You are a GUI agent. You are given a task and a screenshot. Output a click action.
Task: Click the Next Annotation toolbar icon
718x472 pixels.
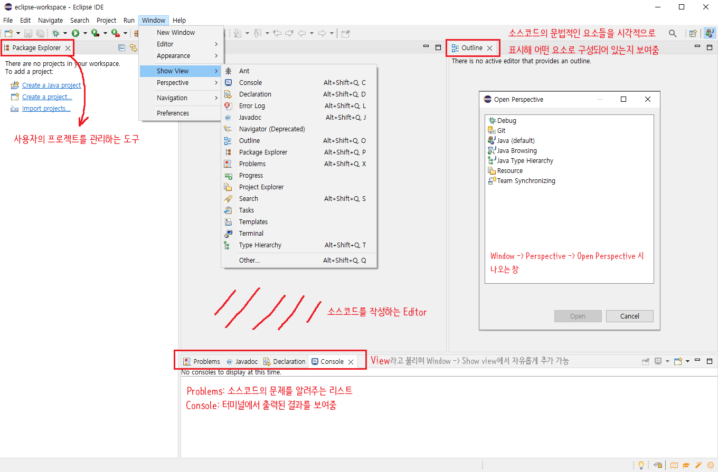coord(238,33)
